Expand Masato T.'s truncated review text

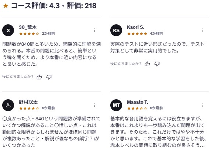(x=202, y=145)
